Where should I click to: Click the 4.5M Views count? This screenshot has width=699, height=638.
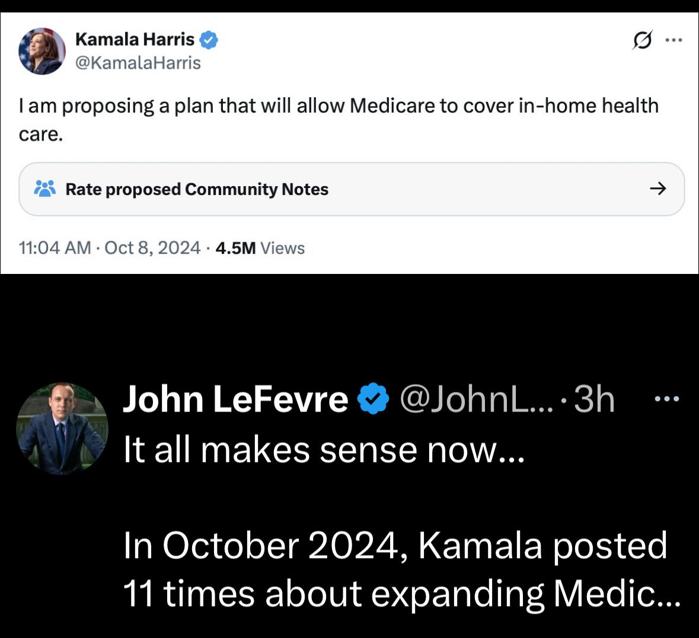pos(260,248)
